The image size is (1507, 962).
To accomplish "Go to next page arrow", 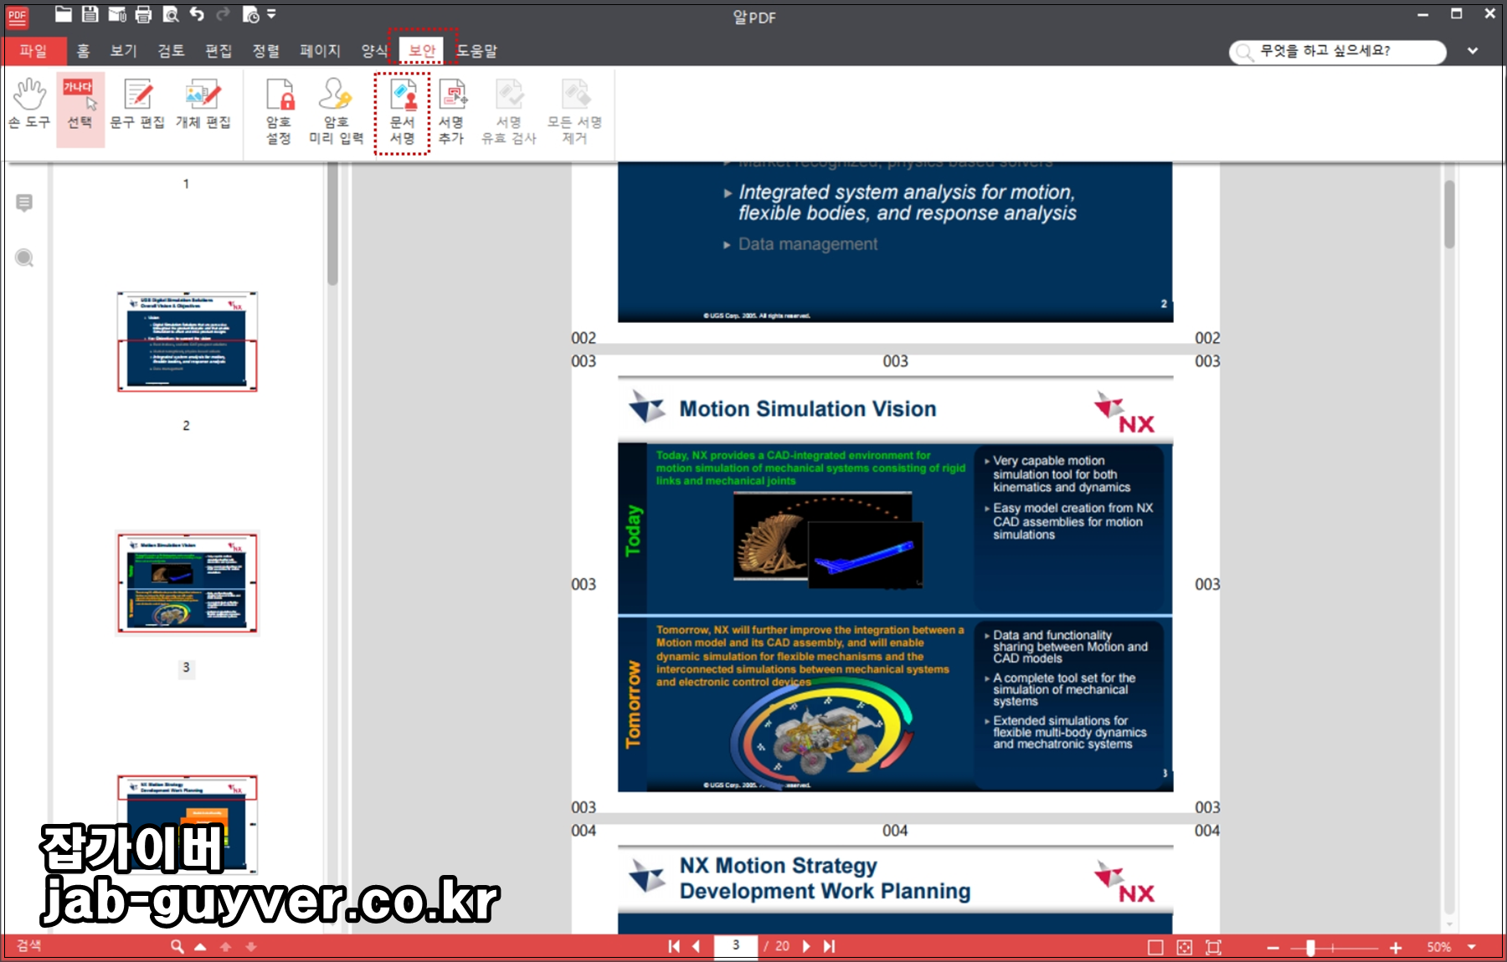I will coord(806,946).
